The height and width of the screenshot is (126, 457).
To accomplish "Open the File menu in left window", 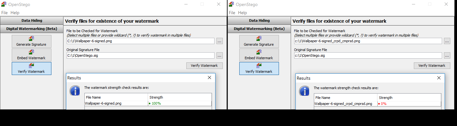I will 4,13.
